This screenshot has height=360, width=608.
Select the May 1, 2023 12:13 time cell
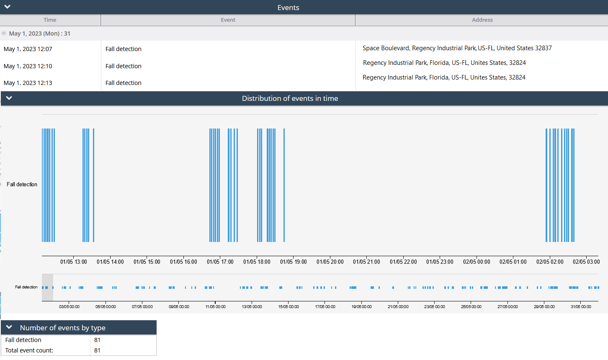coord(28,83)
